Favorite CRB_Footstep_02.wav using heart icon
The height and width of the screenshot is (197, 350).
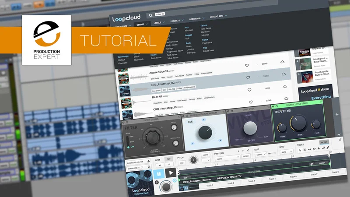click(x=248, y=77)
